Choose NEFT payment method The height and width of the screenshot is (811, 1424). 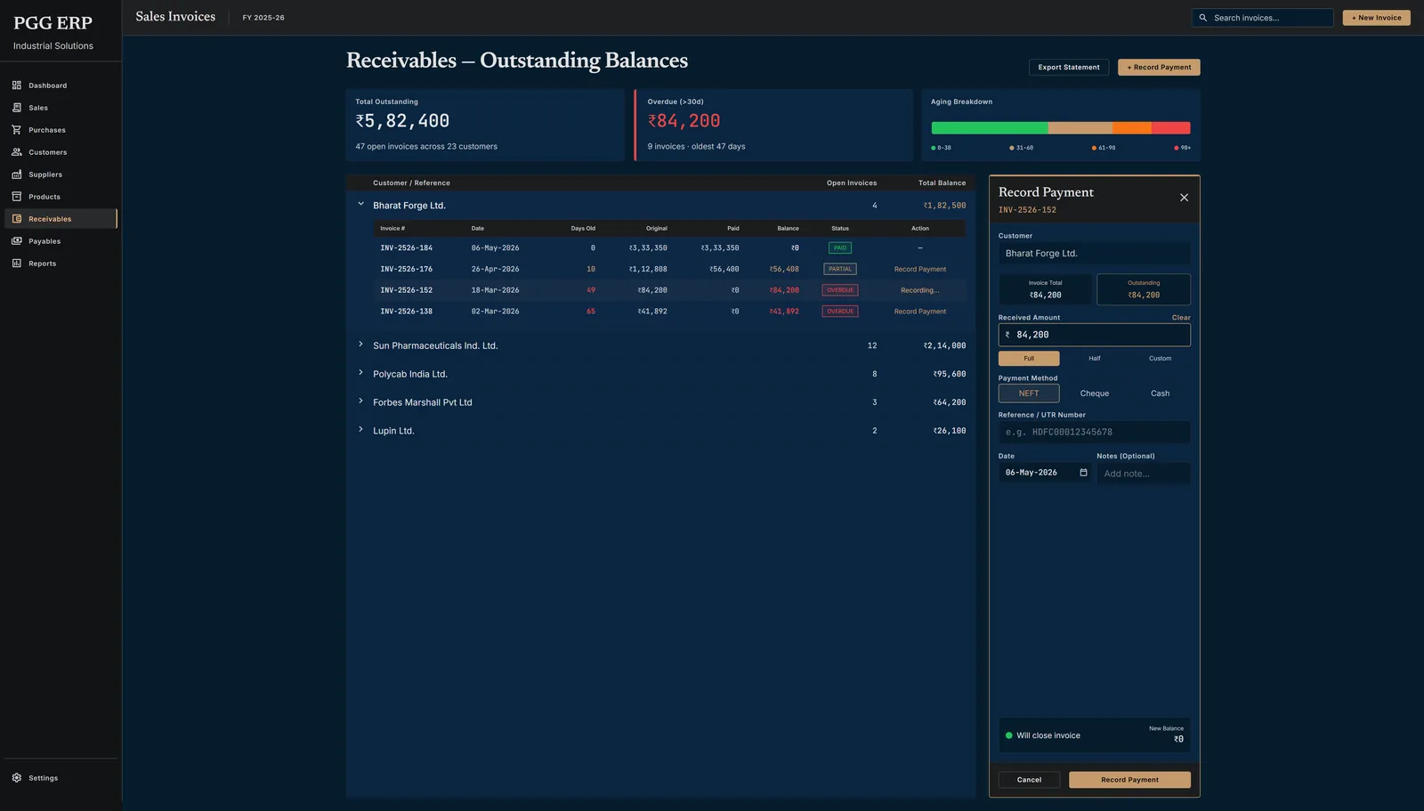pyautogui.click(x=1029, y=393)
